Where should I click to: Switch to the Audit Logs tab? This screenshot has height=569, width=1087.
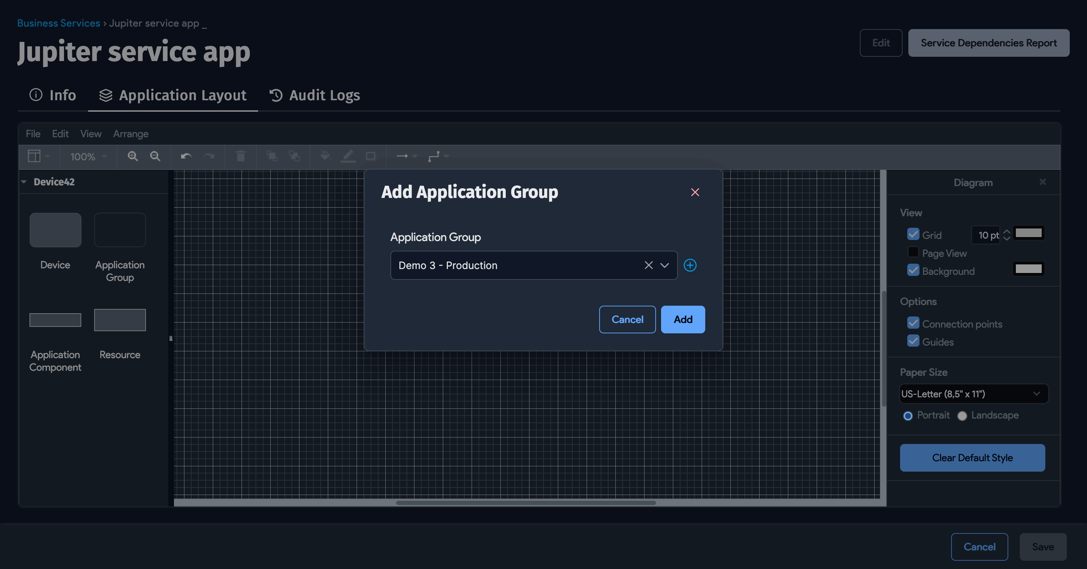315,95
